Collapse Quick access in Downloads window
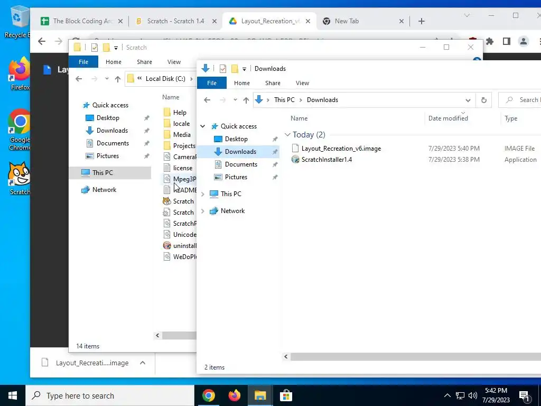 pos(203,126)
